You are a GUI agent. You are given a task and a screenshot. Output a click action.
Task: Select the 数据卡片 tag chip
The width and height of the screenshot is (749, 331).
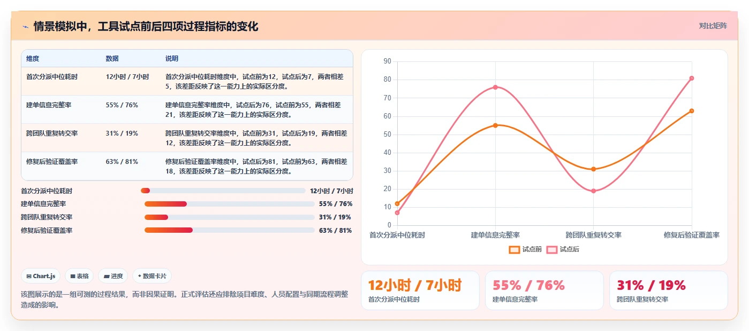(x=152, y=276)
